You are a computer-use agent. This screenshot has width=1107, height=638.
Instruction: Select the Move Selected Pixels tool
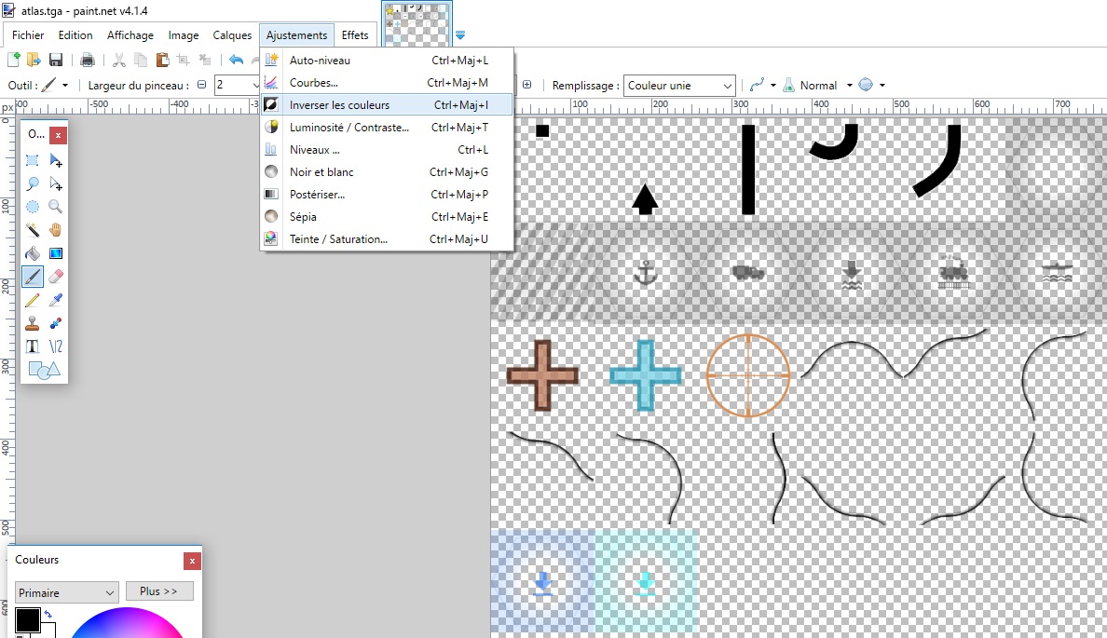[x=56, y=161]
